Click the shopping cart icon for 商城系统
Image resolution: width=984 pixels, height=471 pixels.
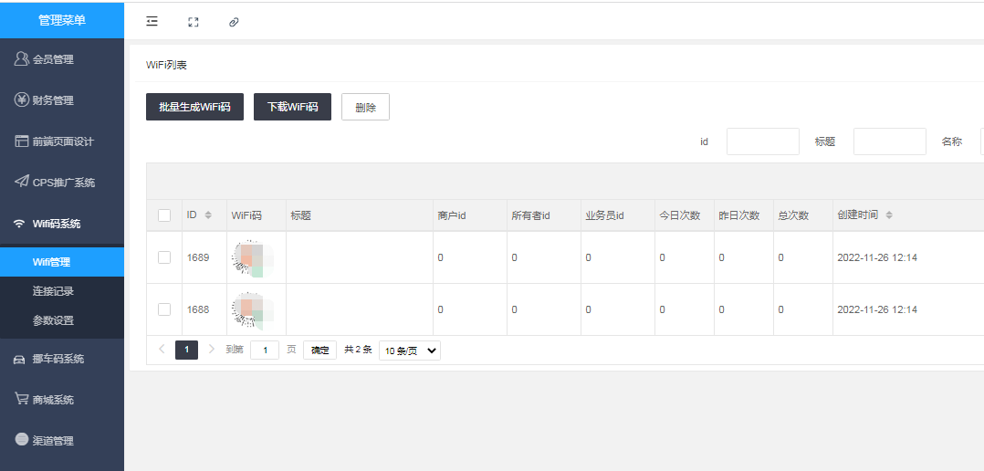[21, 399]
